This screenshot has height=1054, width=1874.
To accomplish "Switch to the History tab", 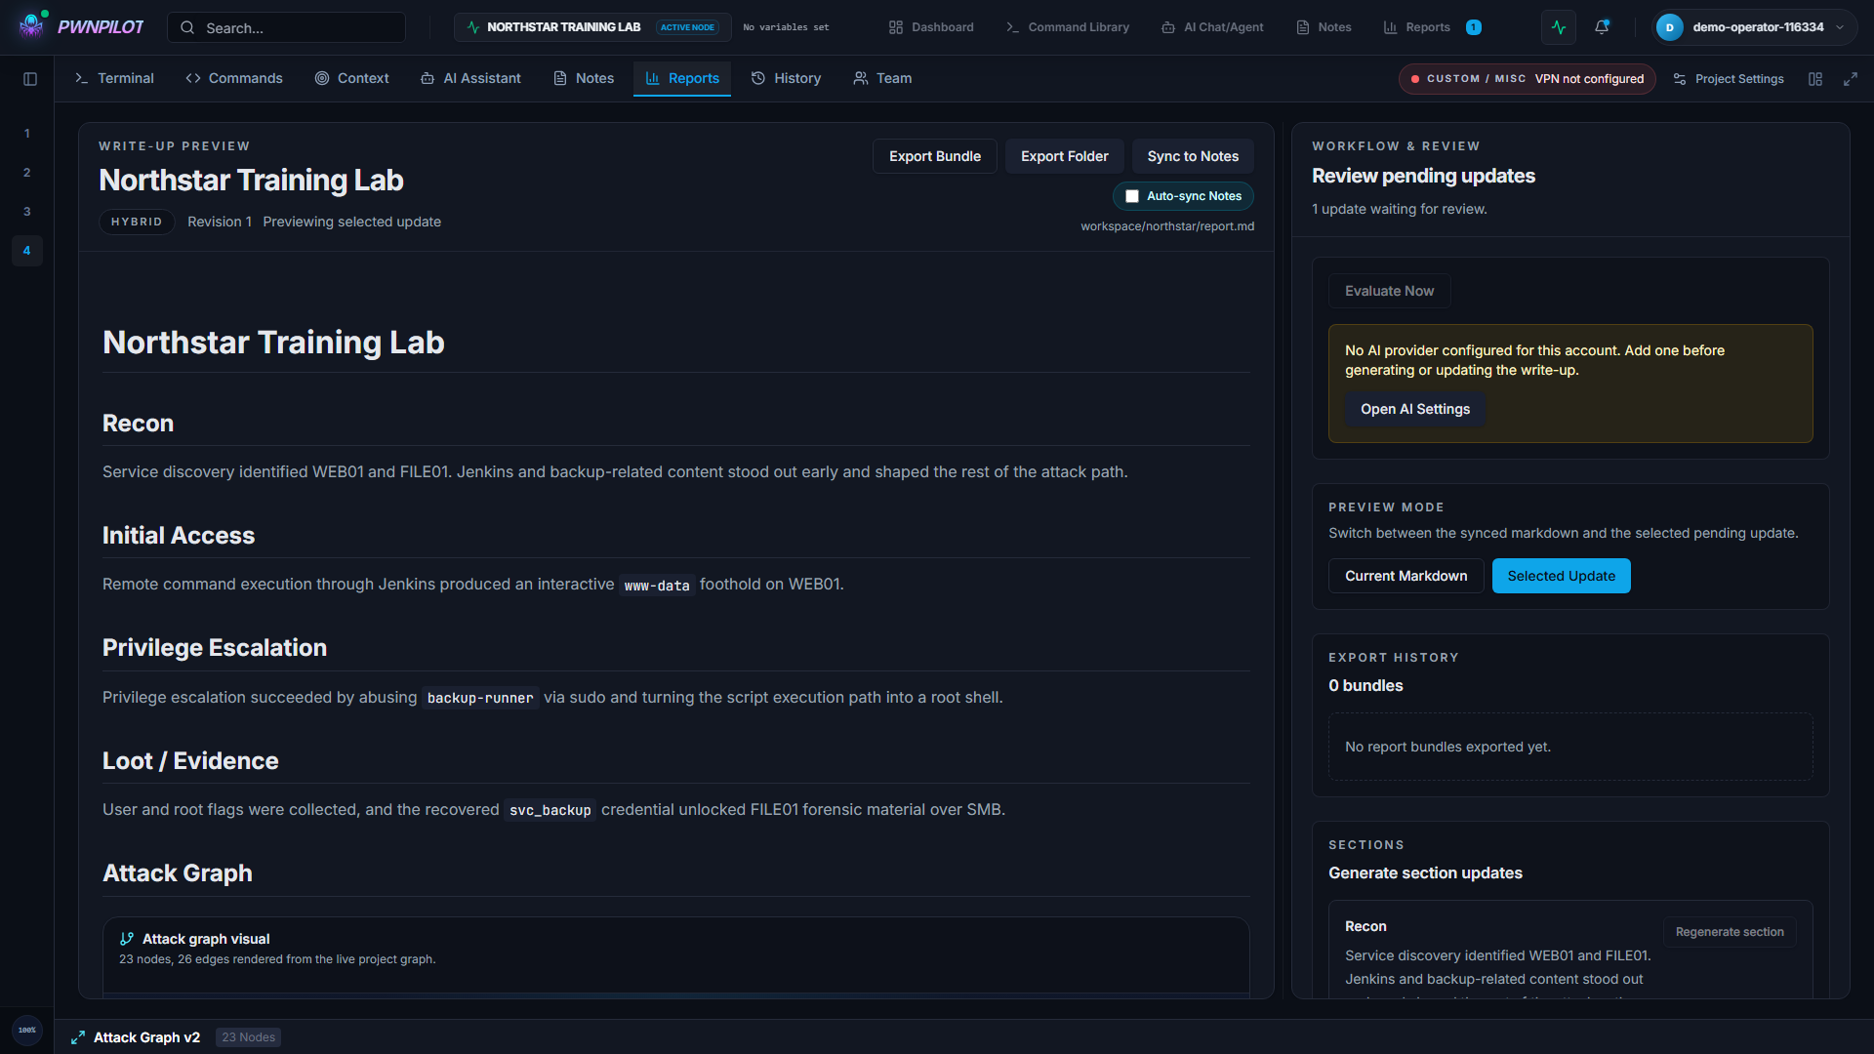I will 786,78.
